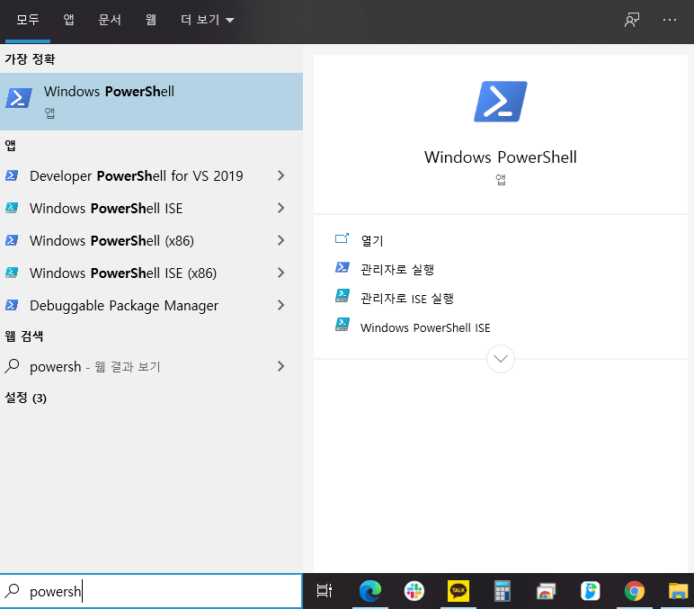Click 관리자로 ISE 실행
The image size is (694, 609).
(x=407, y=299)
